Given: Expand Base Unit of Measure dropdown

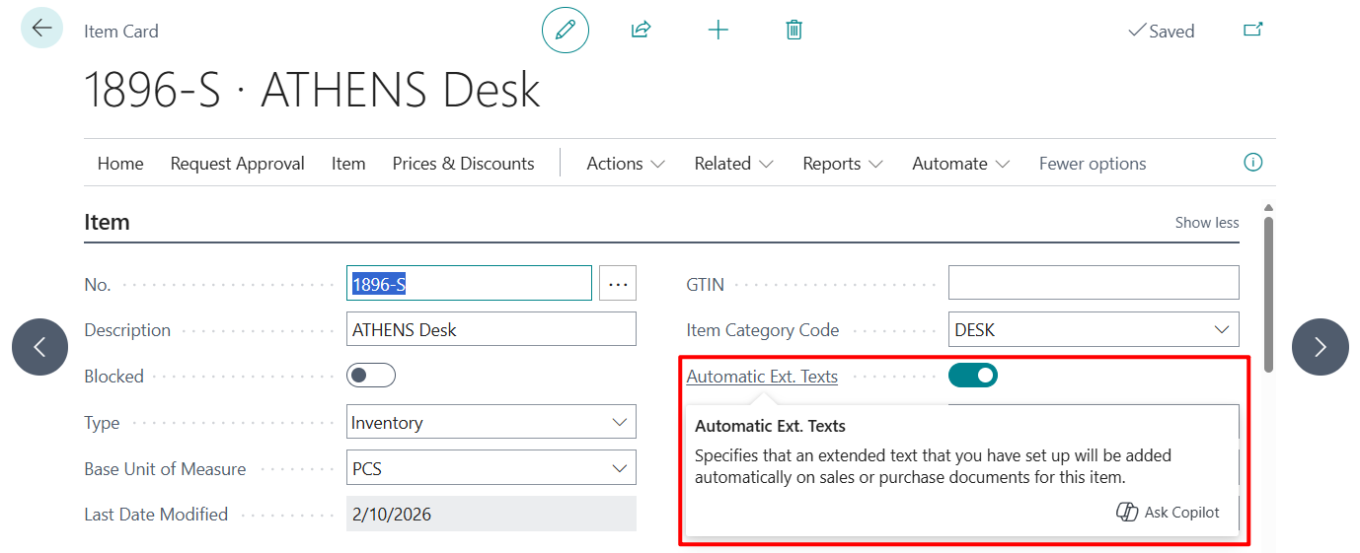Looking at the screenshot, I should pyautogui.click(x=619, y=468).
